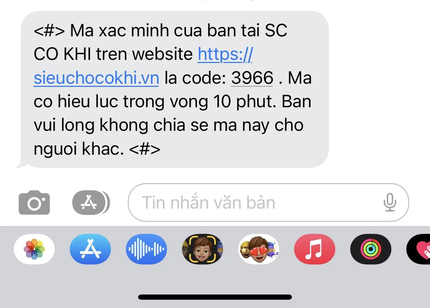Viewport: 430px width, 308px height.
Task: Tap 'nguoi khac.' at the message end
Action: [x=79, y=149]
